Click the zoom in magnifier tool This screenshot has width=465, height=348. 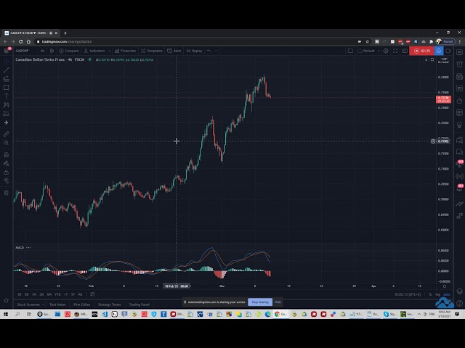[7, 143]
